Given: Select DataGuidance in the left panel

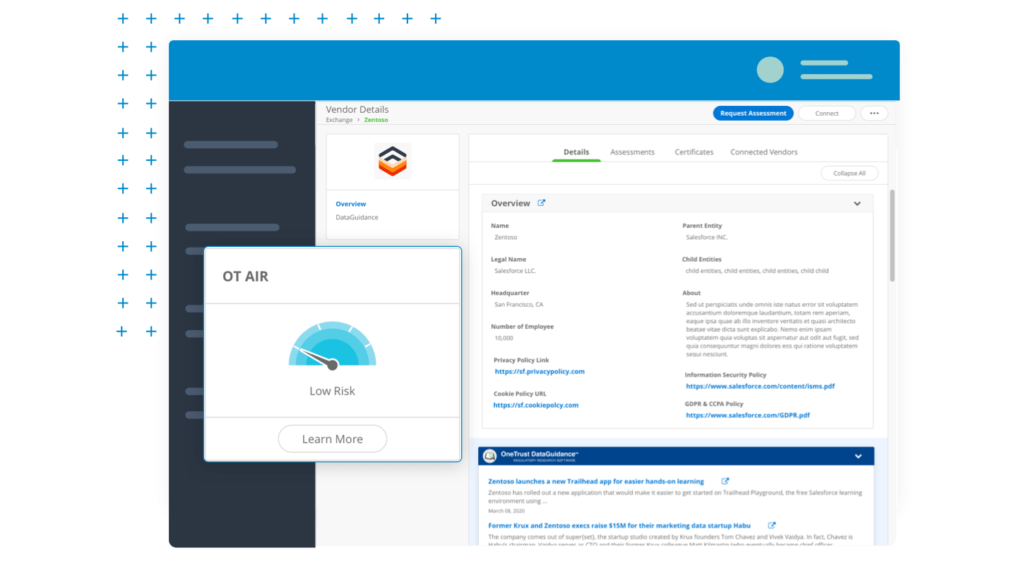Looking at the screenshot, I should [x=357, y=217].
